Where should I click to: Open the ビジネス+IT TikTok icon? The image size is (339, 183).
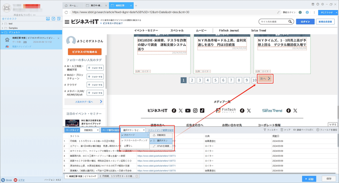click(x=202, y=111)
